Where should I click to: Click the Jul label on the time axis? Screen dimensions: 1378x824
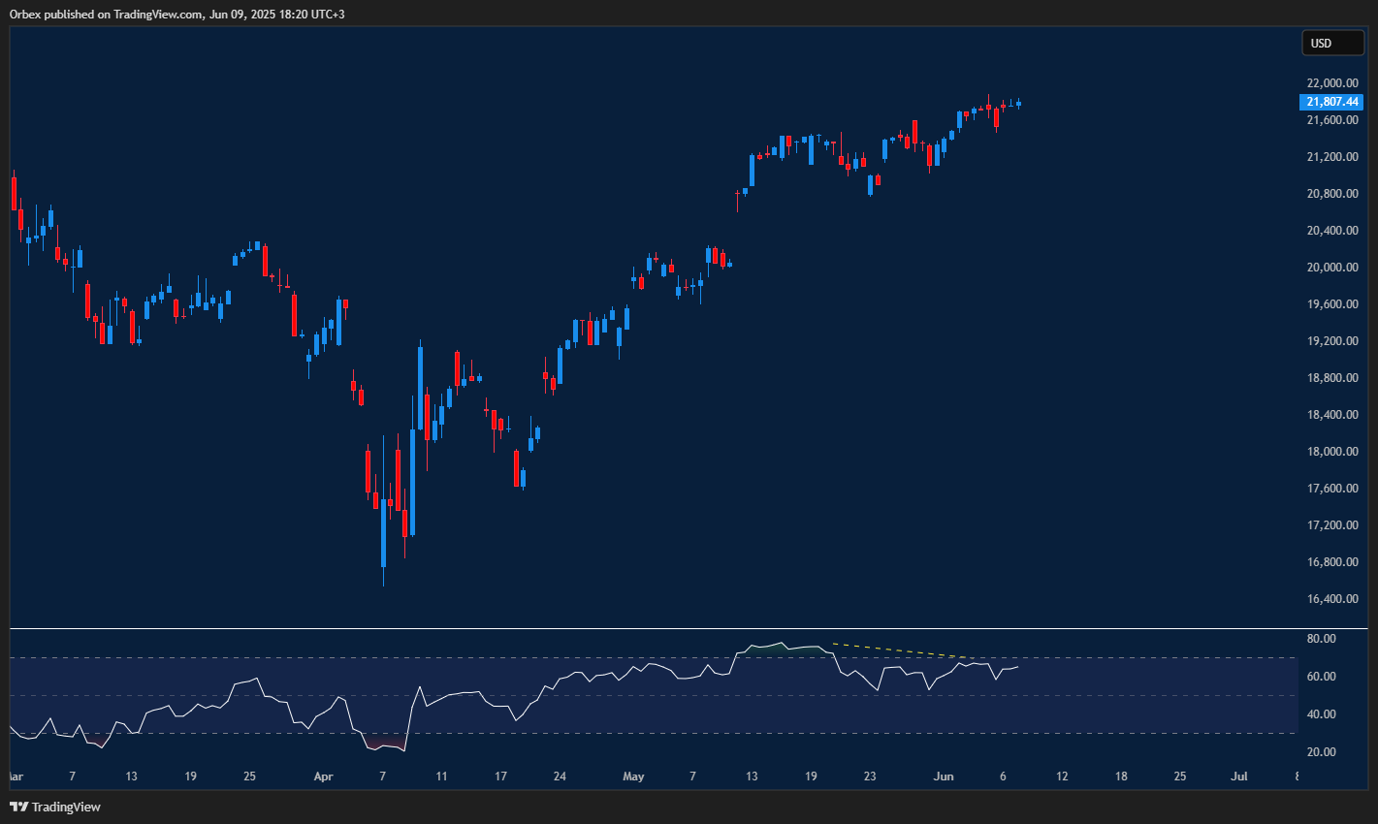[1238, 776]
